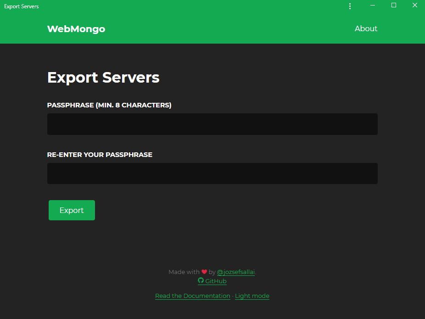Click the Export Servers page heading

(103, 77)
